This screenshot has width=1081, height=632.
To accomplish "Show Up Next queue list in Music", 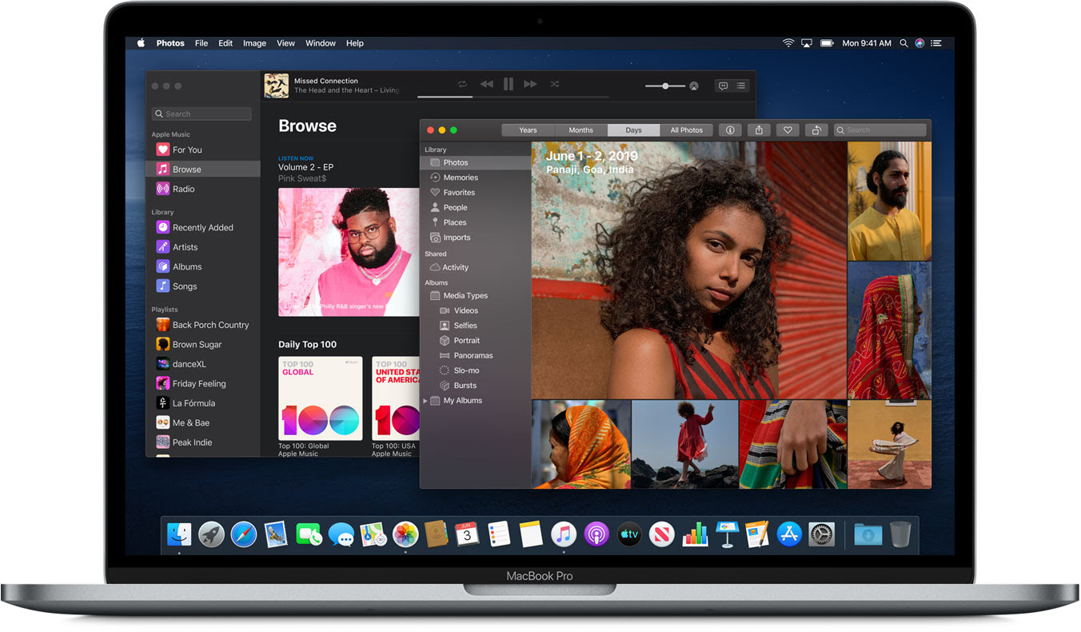I will point(742,86).
